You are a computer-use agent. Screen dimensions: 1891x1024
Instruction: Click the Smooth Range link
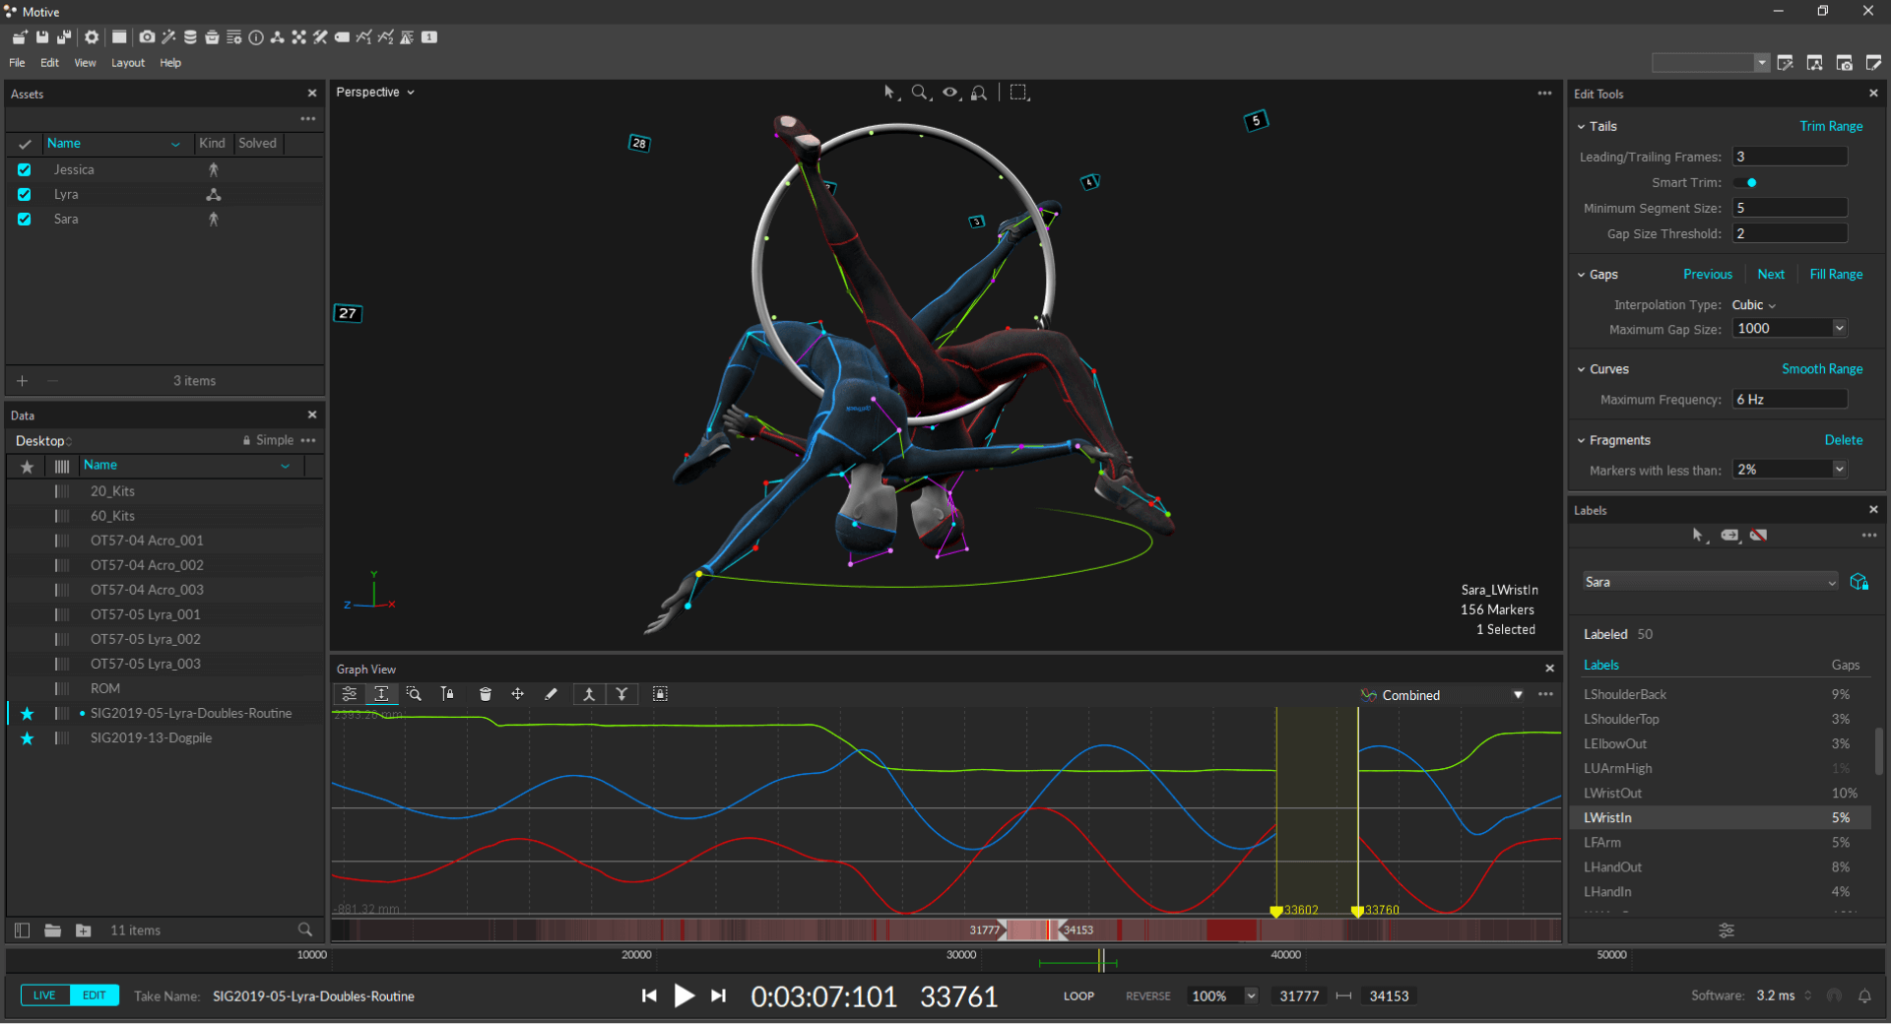coord(1822,369)
